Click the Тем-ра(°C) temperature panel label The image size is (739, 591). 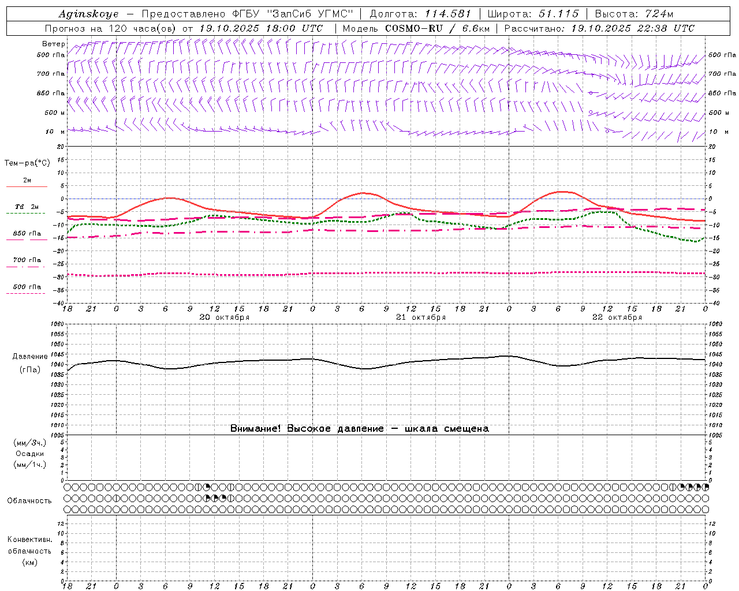click(x=27, y=163)
